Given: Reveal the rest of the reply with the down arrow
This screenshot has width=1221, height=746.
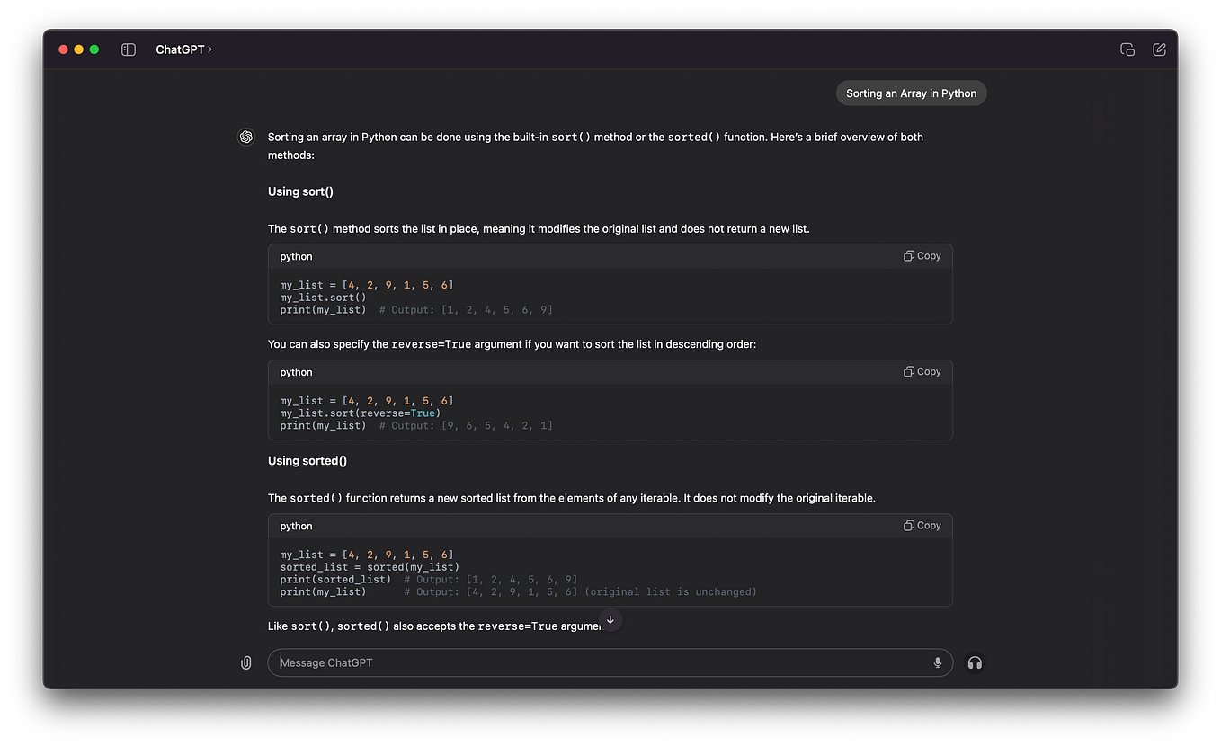Looking at the screenshot, I should click(610, 620).
